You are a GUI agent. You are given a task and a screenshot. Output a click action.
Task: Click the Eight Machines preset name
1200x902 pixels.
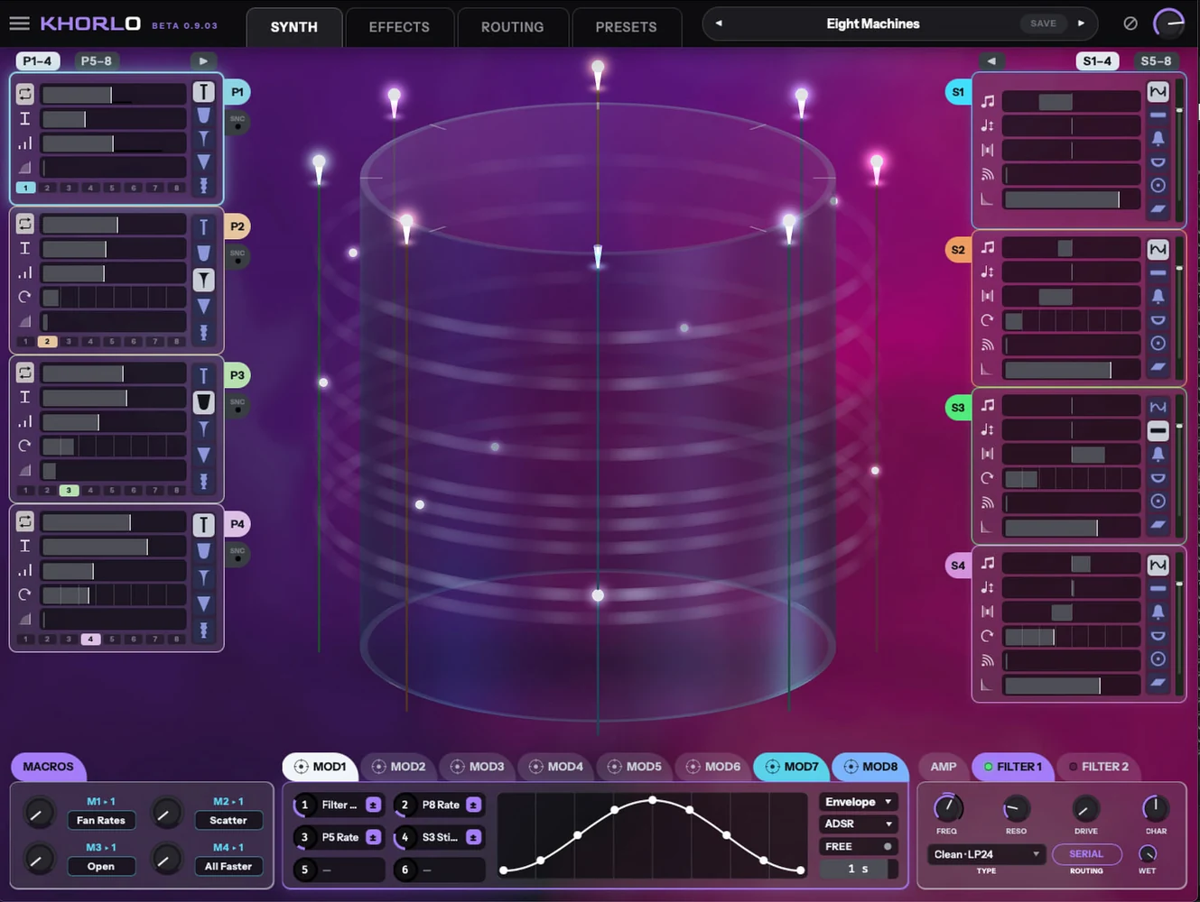(872, 23)
